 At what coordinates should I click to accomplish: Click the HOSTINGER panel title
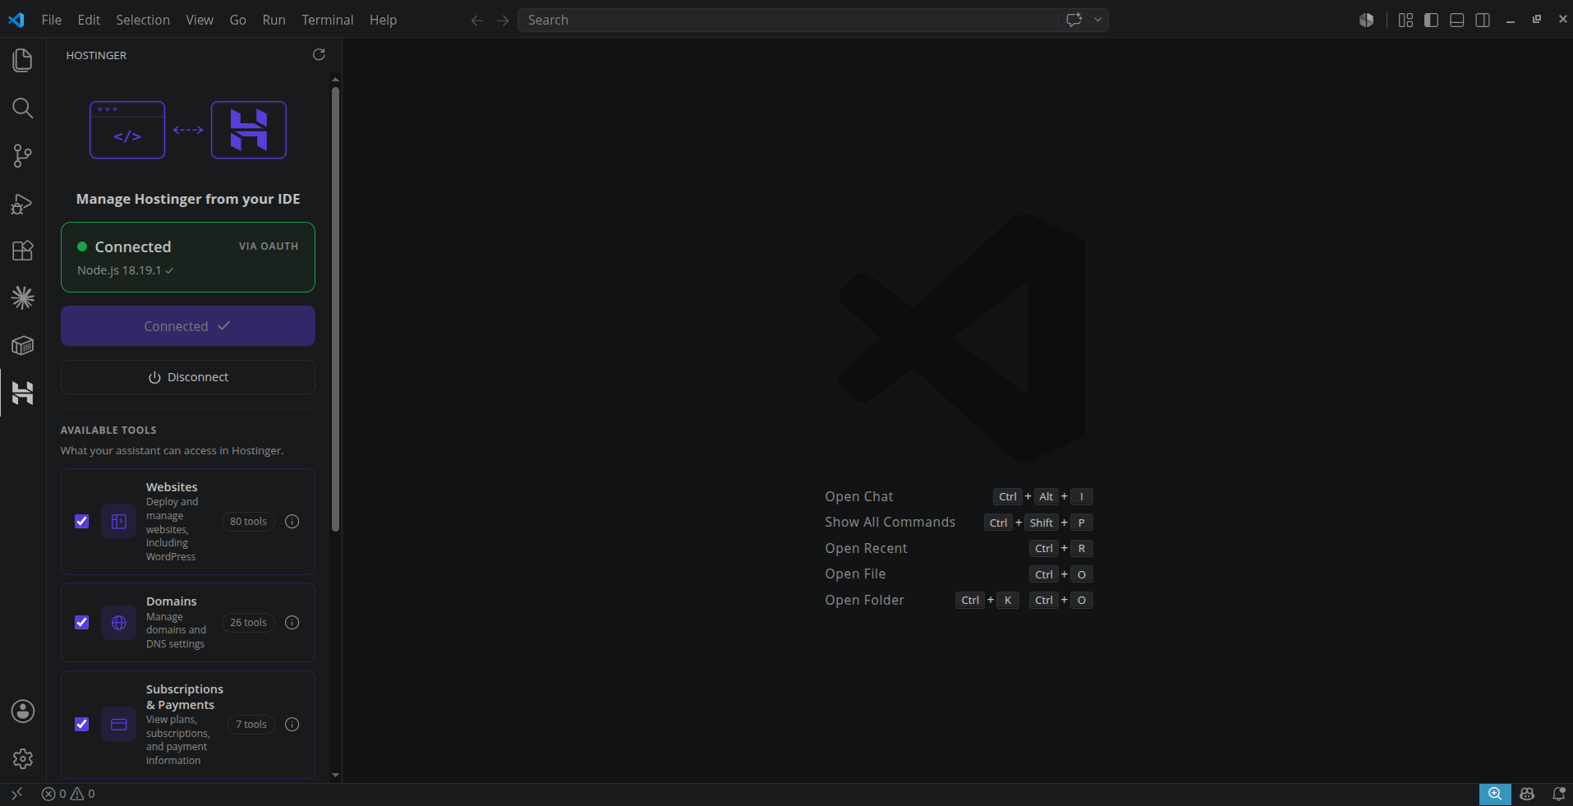[x=96, y=55]
